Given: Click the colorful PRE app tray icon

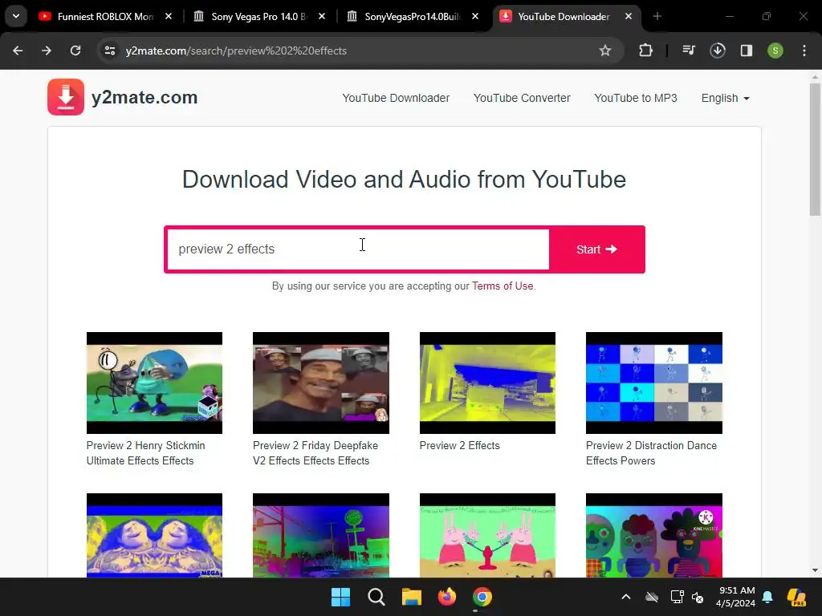Looking at the screenshot, I should [x=796, y=597].
